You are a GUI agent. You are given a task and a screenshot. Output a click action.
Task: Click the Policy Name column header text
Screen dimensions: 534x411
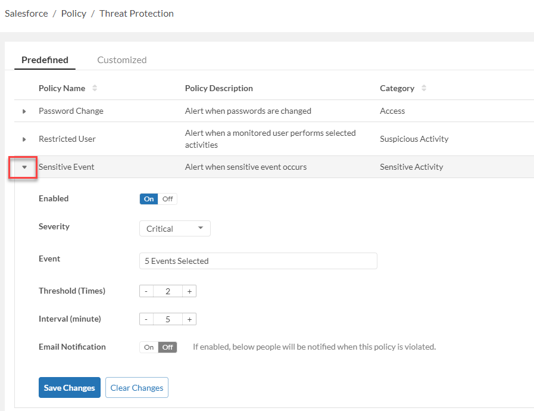click(x=62, y=88)
